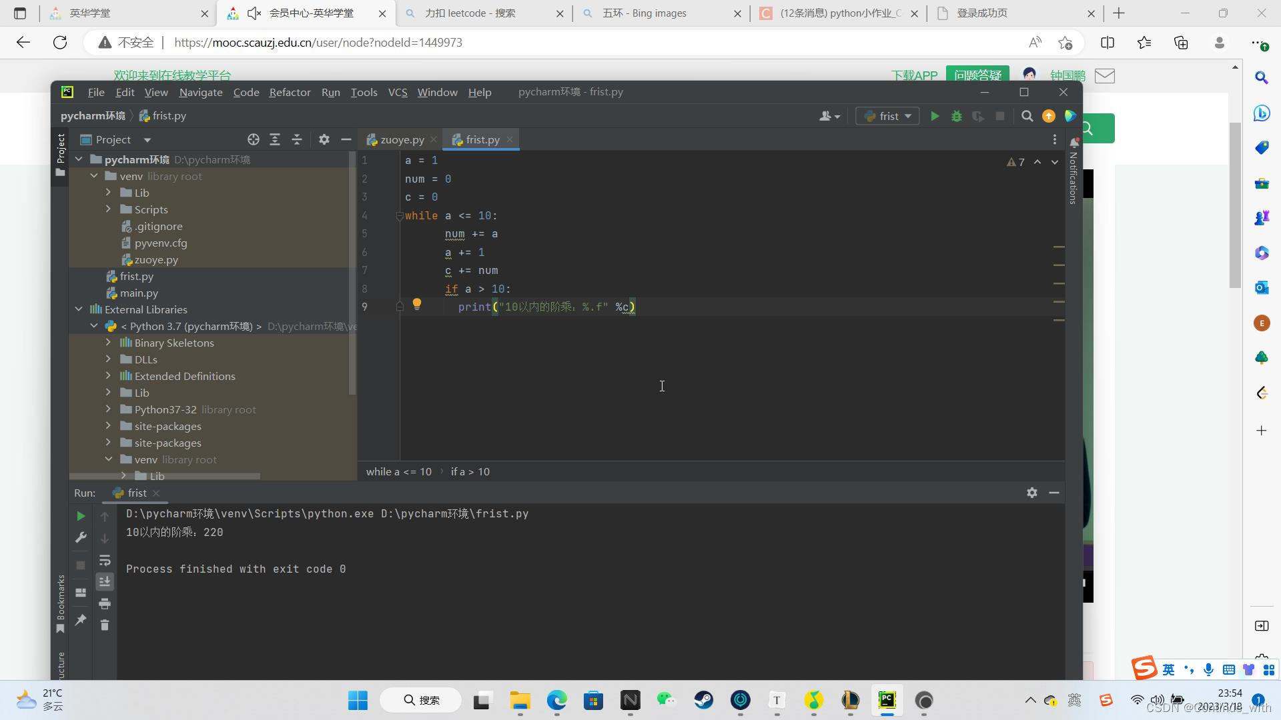The image size is (1281, 720).
Task: Click 下载APP link on webpage
Action: point(914,75)
